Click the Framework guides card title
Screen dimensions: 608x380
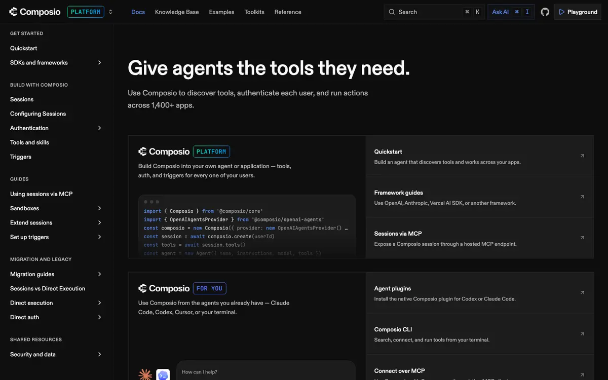point(399,193)
